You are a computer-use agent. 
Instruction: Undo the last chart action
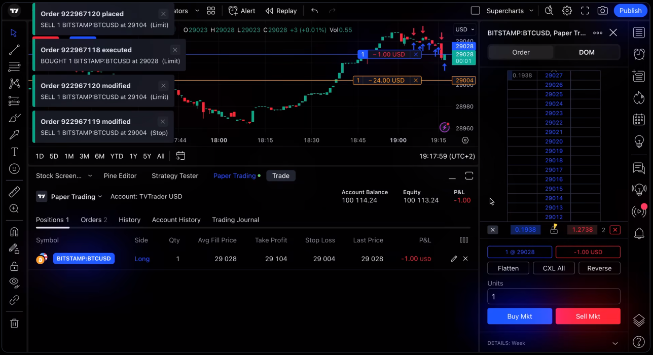pyautogui.click(x=314, y=11)
